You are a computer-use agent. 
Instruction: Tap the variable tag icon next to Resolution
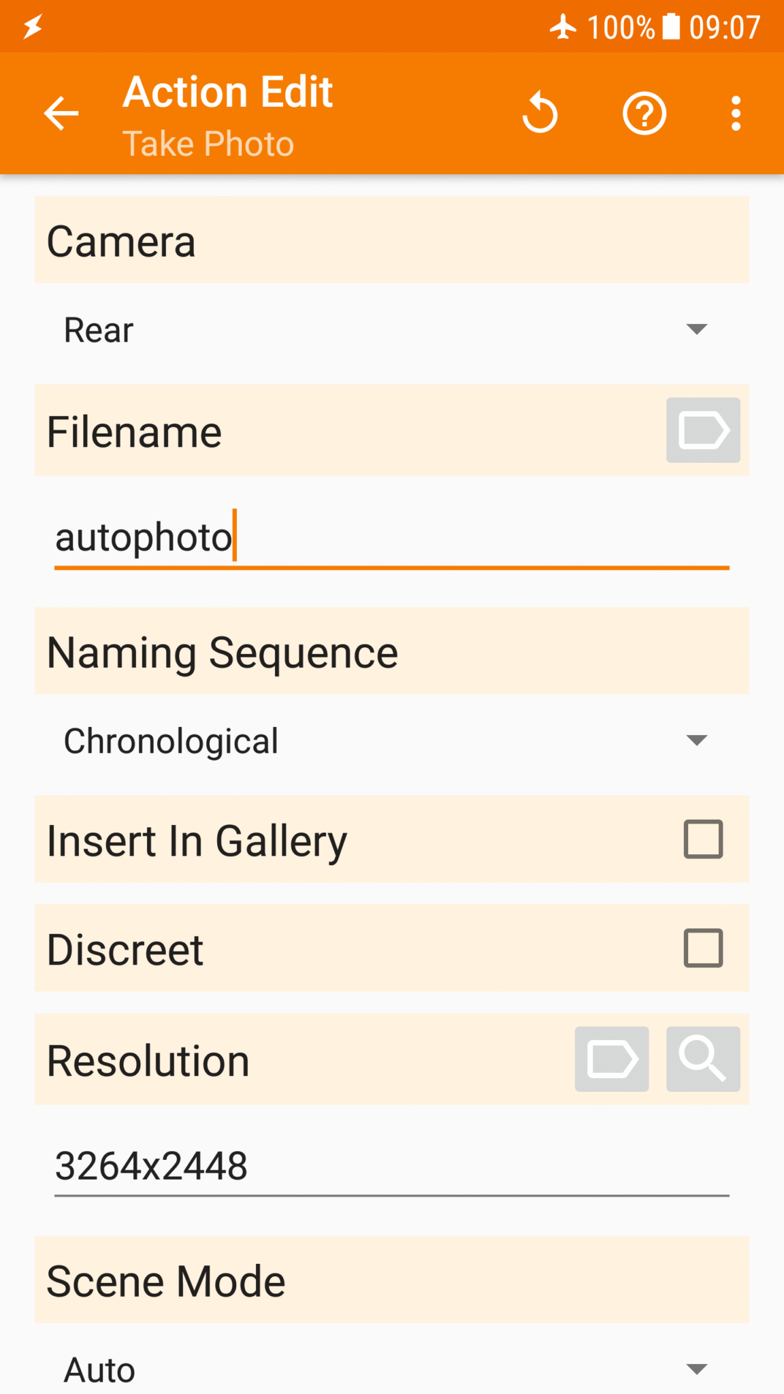[611, 1059]
